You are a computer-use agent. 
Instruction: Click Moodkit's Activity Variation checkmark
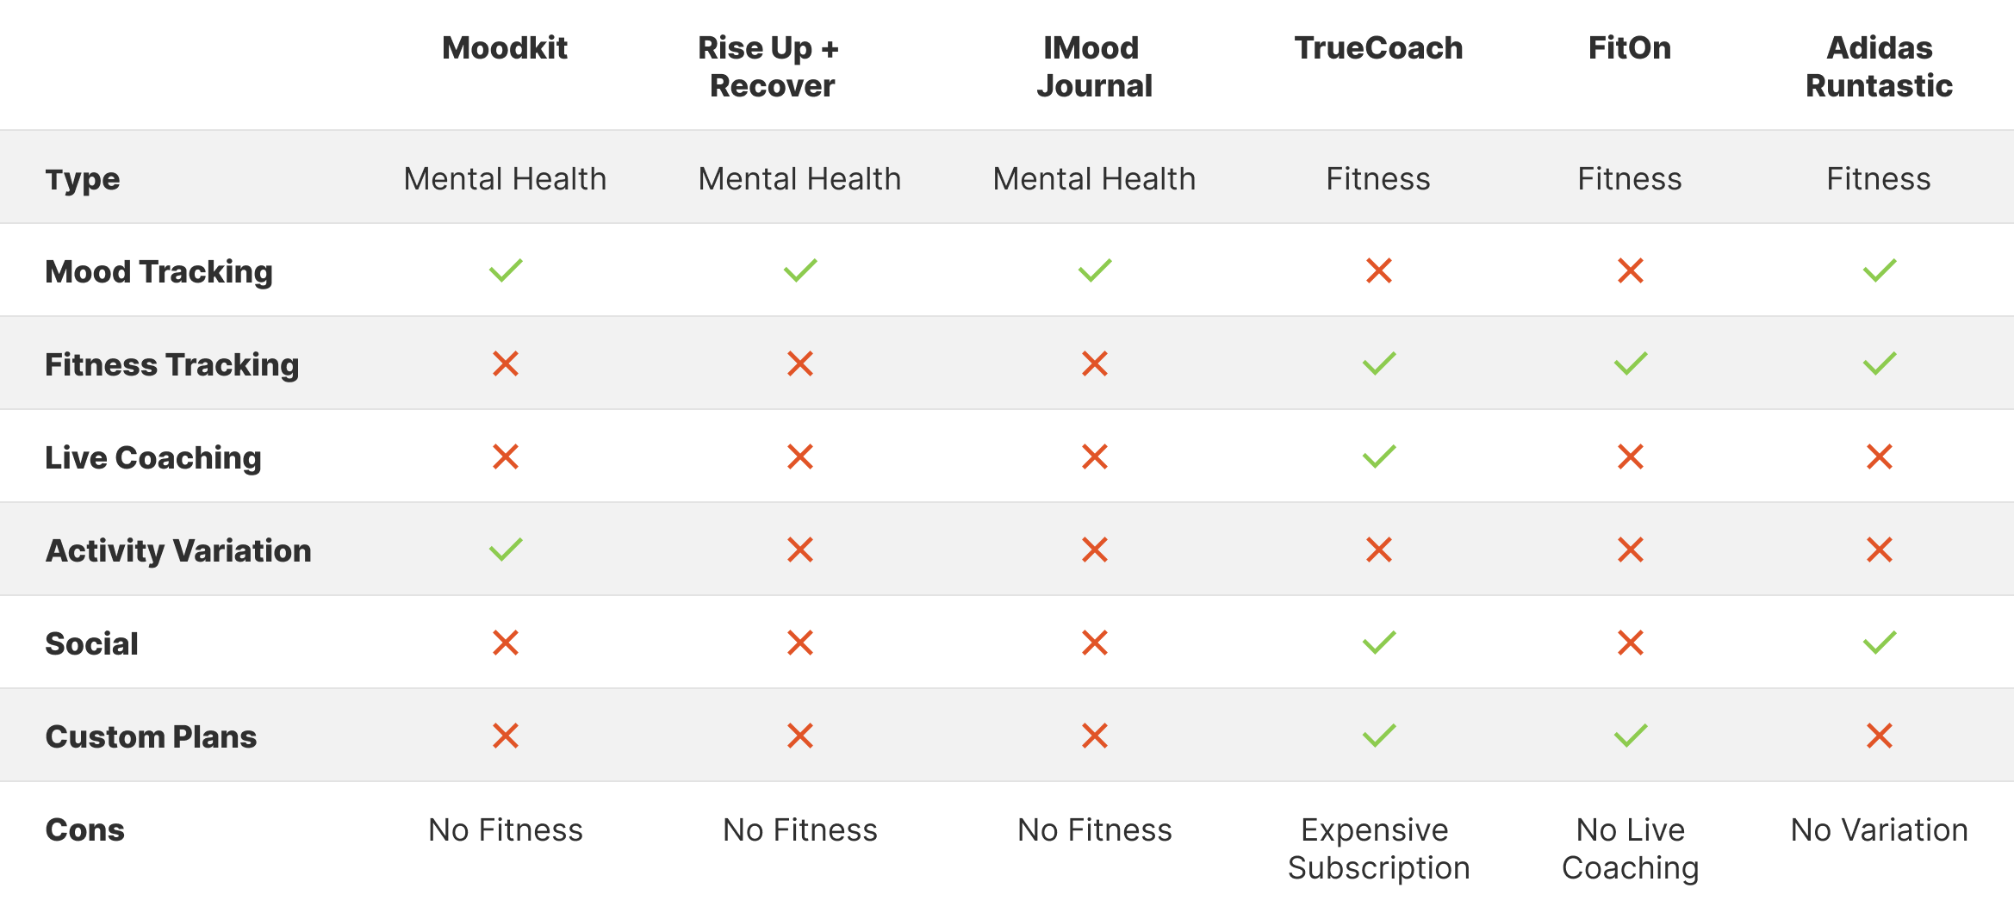pyautogui.click(x=506, y=550)
